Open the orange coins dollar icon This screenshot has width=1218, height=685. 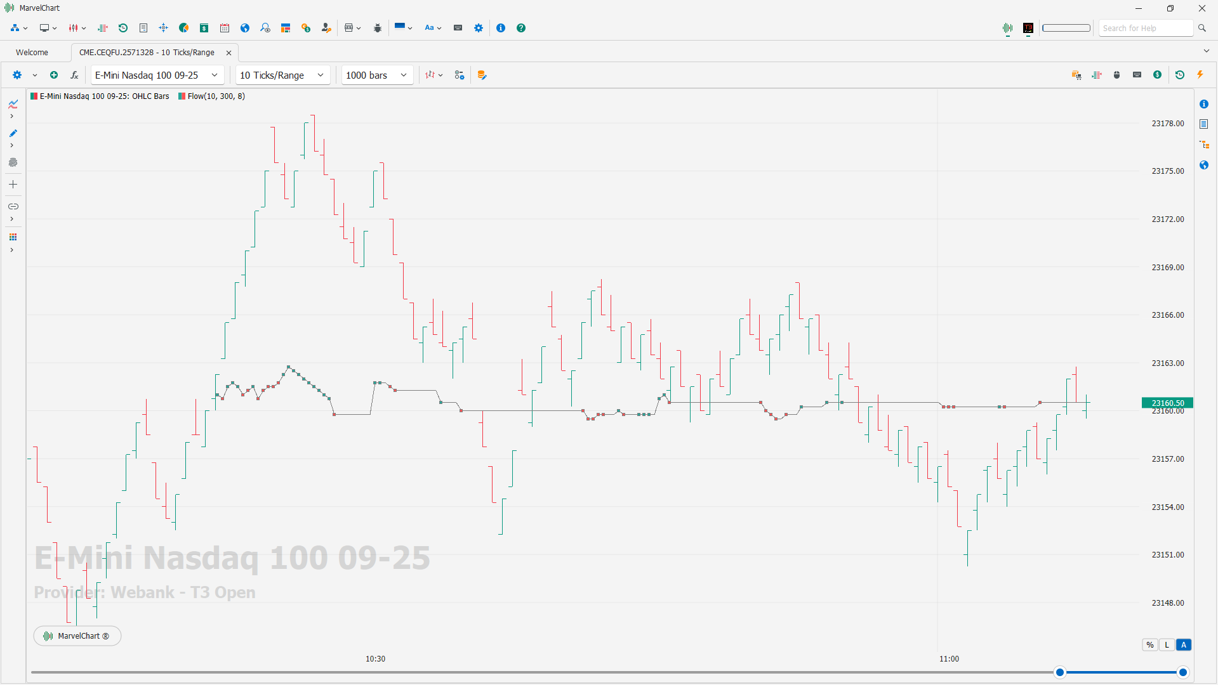pyautogui.click(x=306, y=28)
